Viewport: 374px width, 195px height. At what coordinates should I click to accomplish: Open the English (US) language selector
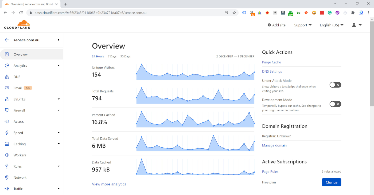tap(331, 25)
